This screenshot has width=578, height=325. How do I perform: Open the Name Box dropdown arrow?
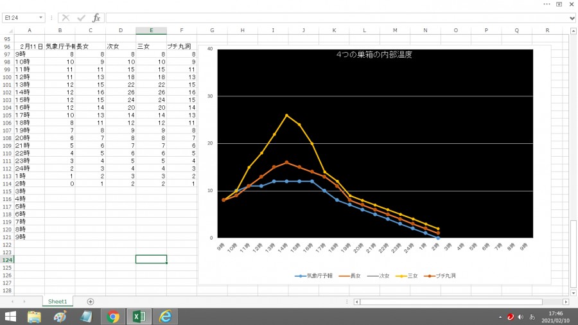pos(41,18)
